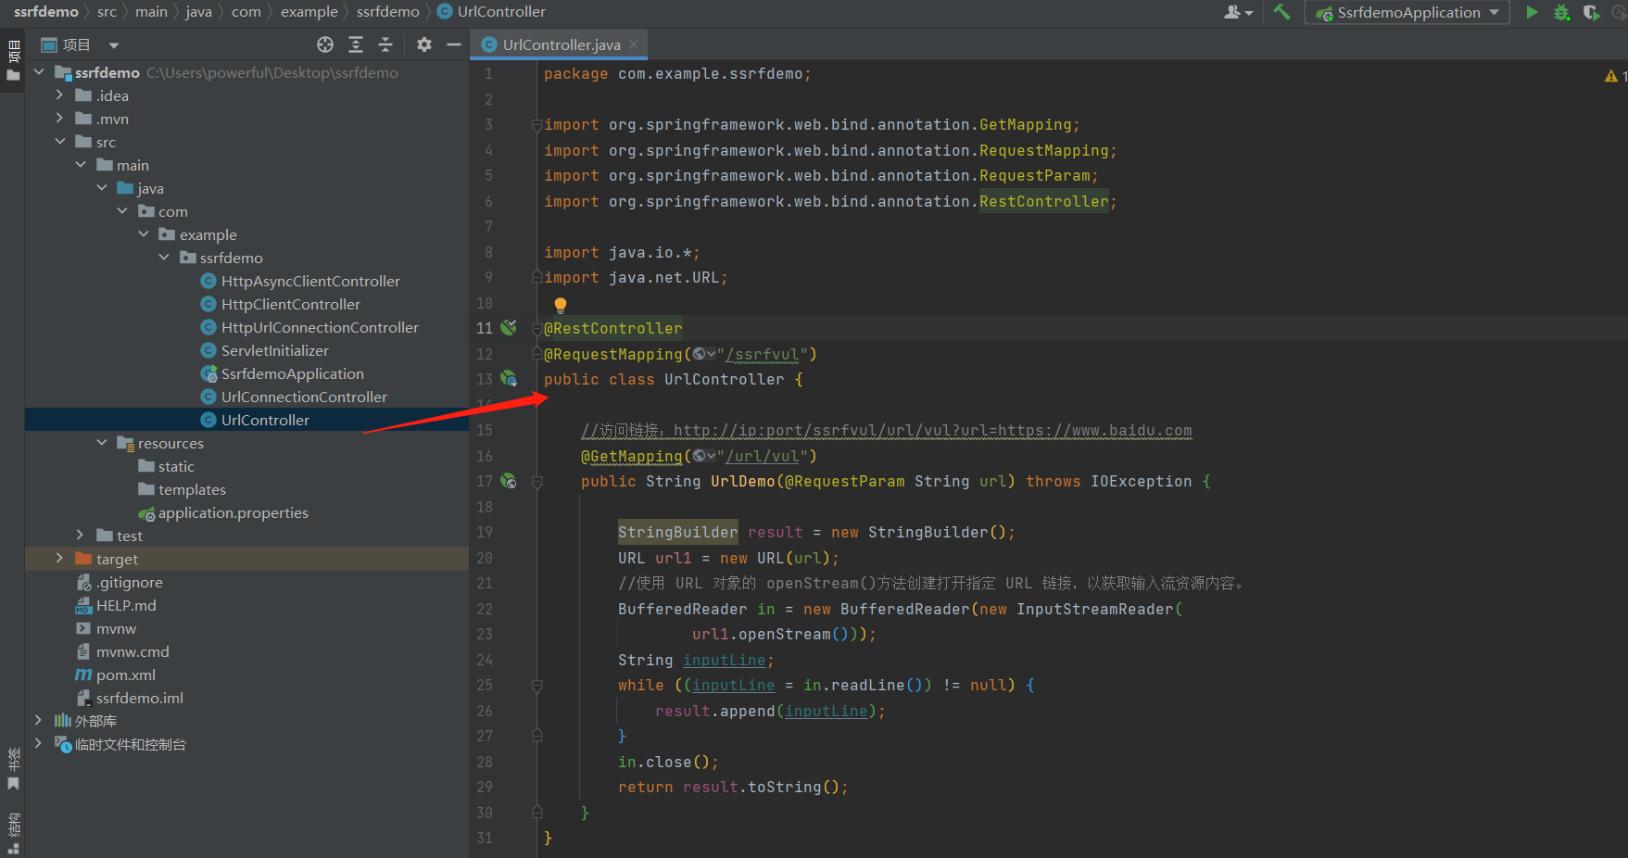Image resolution: width=1628 pixels, height=858 pixels.
Task: Click the Project tool window sidebar button
Action: click(13, 60)
